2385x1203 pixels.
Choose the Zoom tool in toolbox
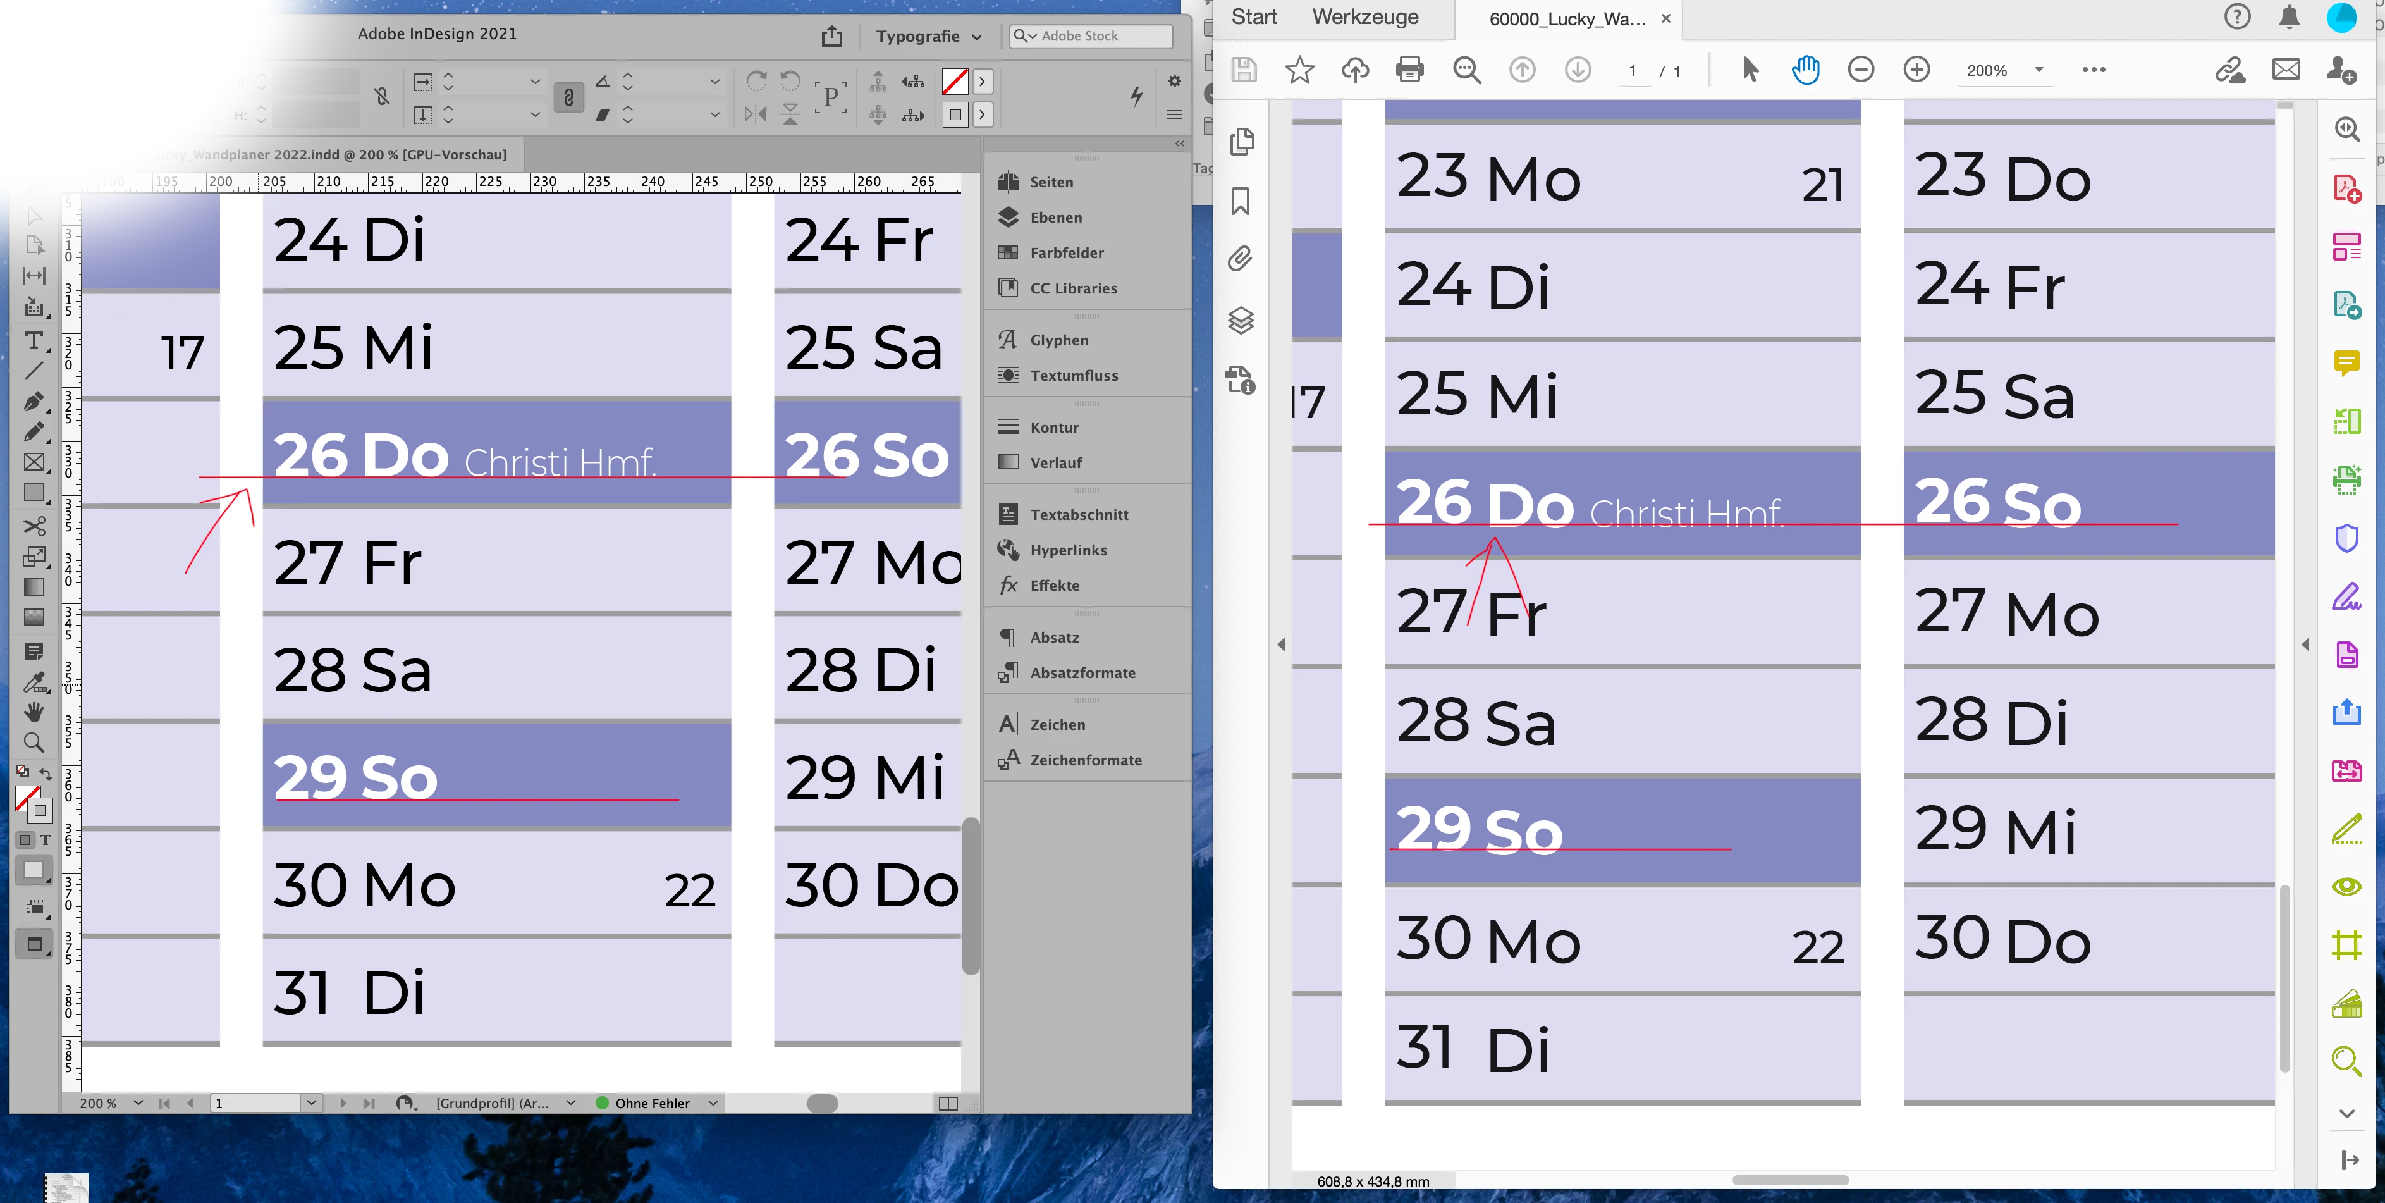[x=34, y=742]
